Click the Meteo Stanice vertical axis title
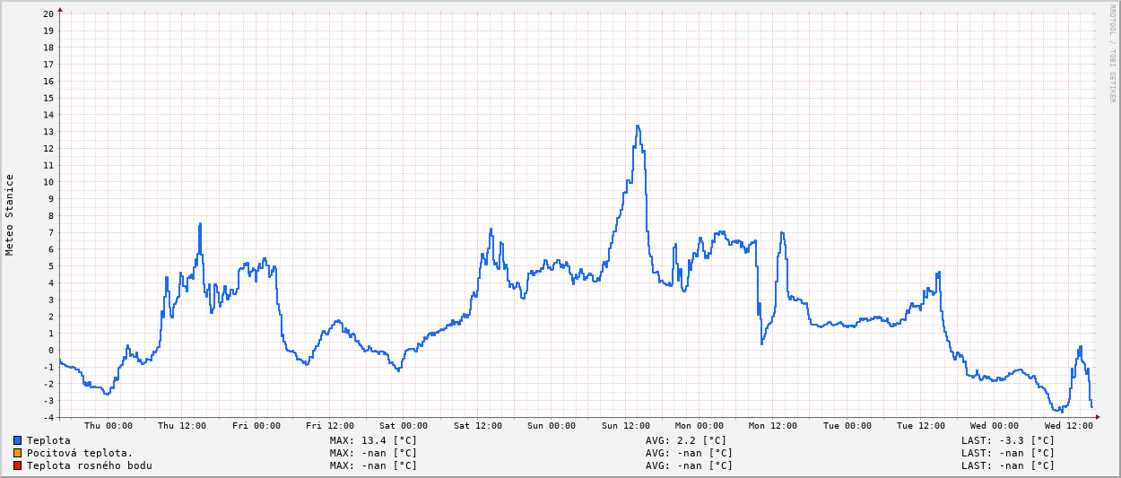This screenshot has height=478, width=1121. pos(10,214)
